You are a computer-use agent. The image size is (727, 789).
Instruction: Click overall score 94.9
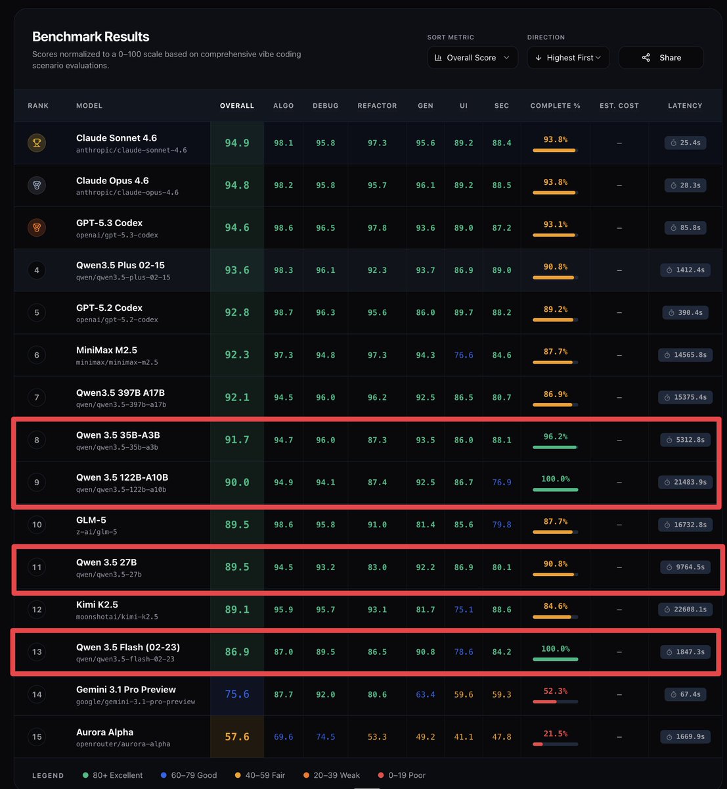point(237,143)
